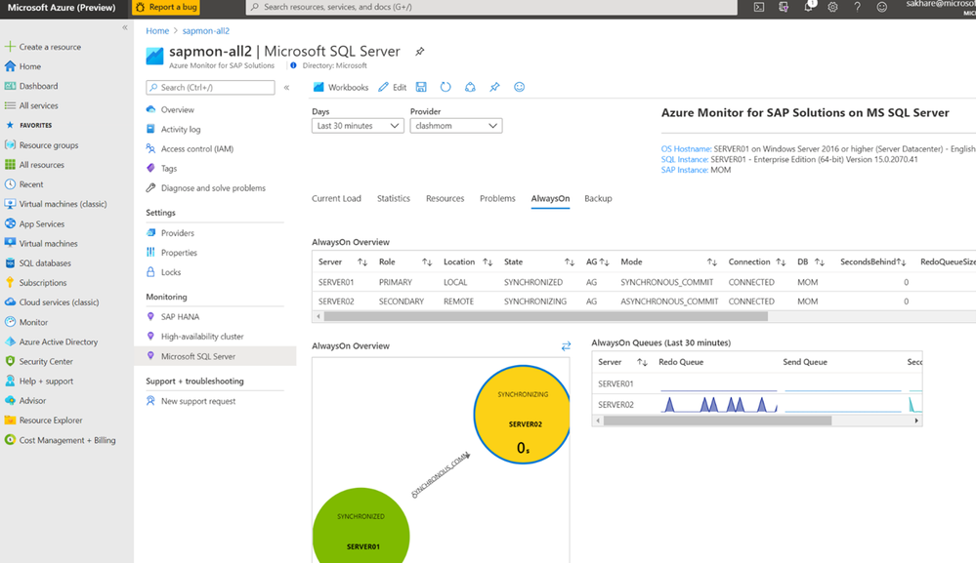The height and width of the screenshot is (563, 976).
Task: Click yellow SERVER02 node circle
Action: (522, 415)
